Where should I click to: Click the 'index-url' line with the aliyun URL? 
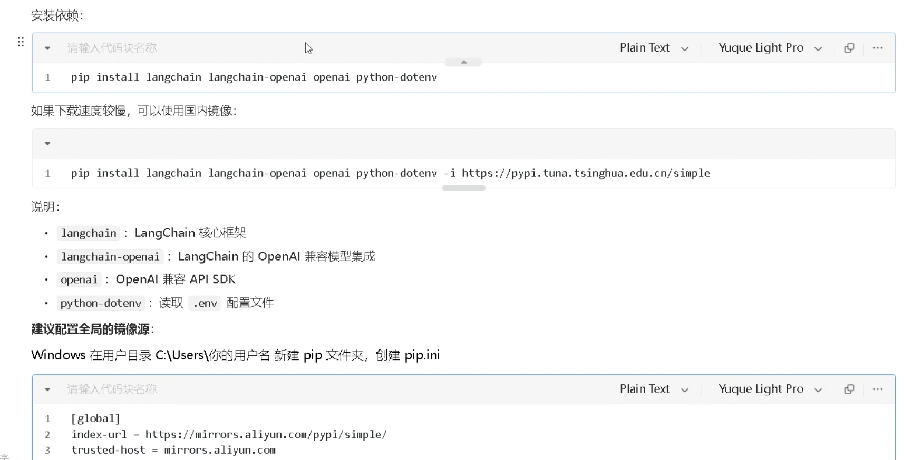point(229,435)
